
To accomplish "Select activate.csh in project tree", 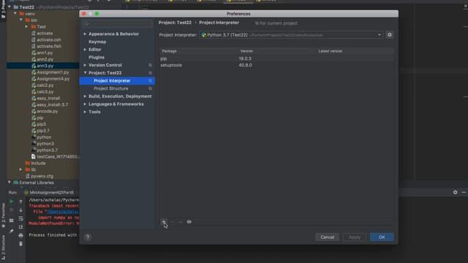I will (x=49, y=39).
